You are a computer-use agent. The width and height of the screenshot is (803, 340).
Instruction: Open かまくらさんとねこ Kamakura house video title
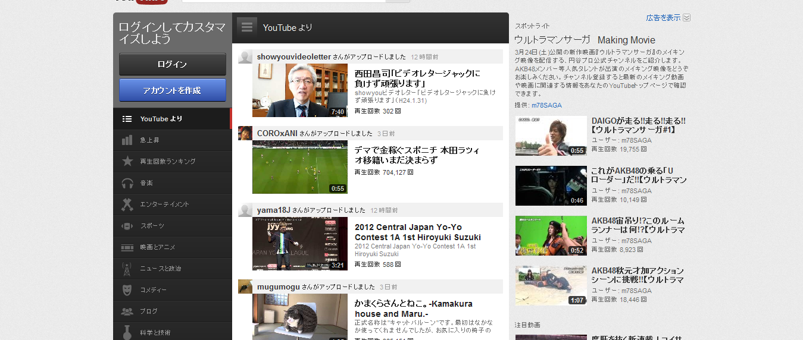tap(415, 308)
